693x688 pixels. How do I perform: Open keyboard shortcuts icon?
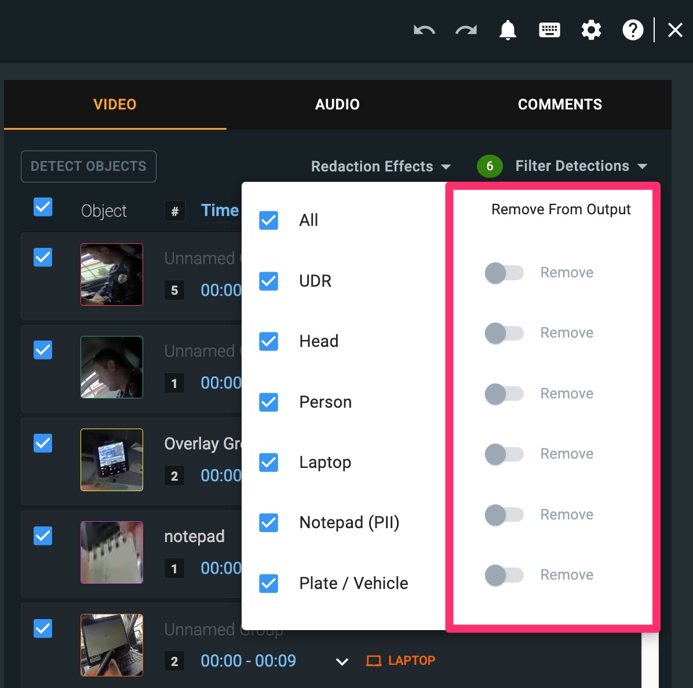(x=549, y=30)
